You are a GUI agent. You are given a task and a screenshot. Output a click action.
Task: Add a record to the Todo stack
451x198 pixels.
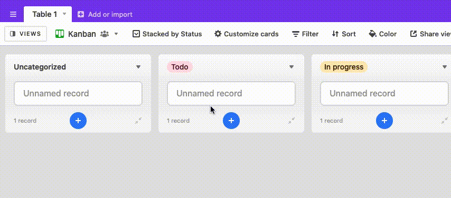point(231,121)
